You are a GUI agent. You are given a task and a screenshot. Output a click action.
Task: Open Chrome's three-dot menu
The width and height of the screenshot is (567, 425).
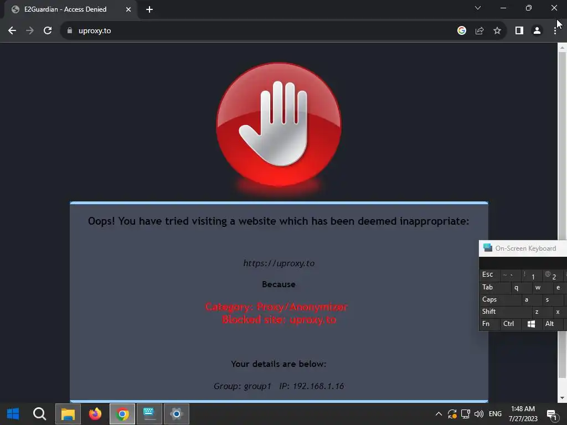[555, 31]
